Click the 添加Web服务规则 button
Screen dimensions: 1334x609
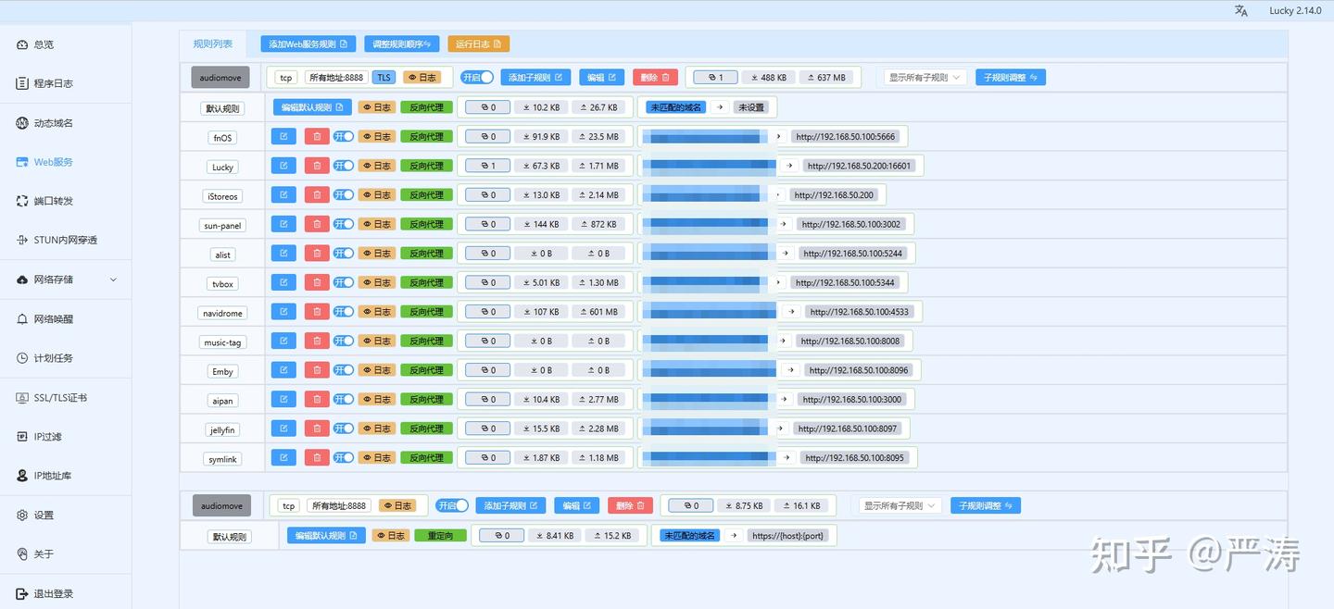tap(307, 43)
